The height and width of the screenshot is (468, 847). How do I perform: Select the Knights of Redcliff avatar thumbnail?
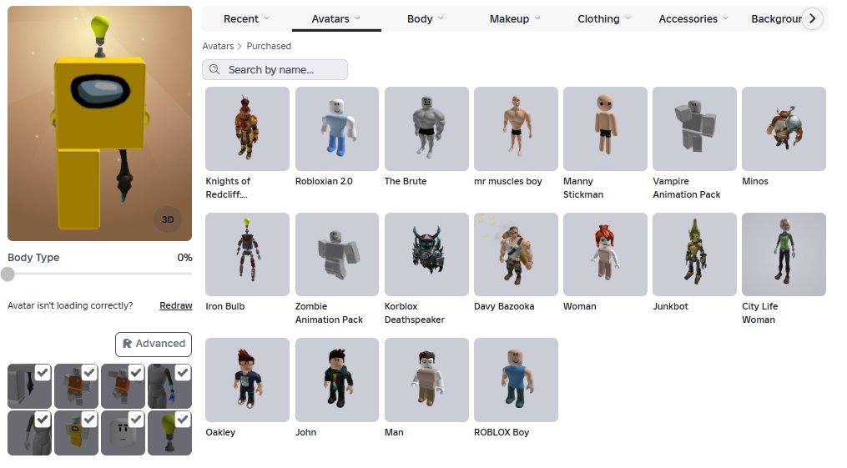247,128
